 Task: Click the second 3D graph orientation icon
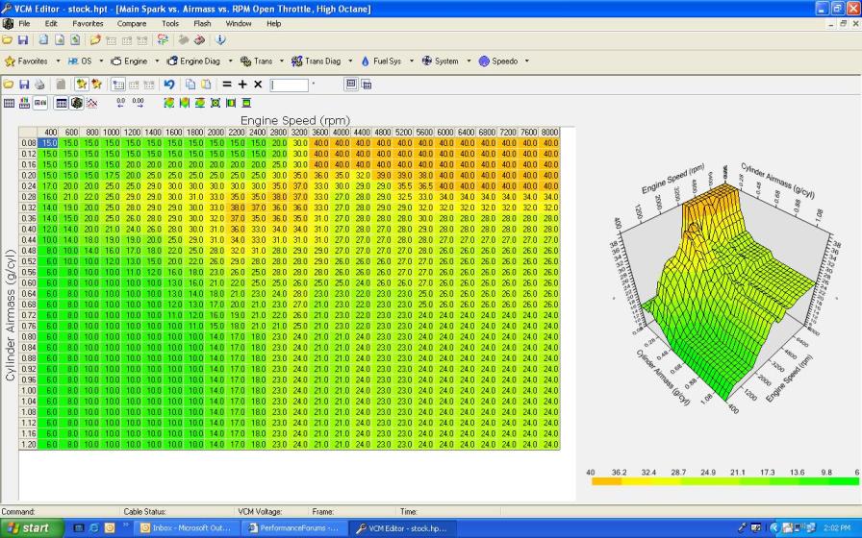184,103
